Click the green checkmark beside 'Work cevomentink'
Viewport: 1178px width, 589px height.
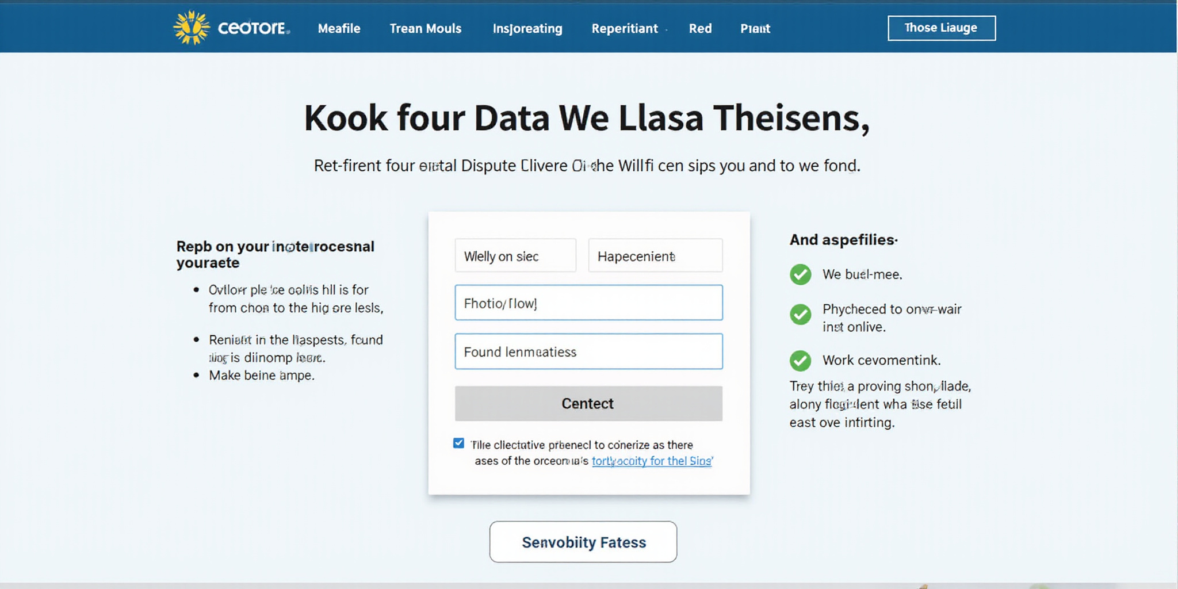(801, 361)
